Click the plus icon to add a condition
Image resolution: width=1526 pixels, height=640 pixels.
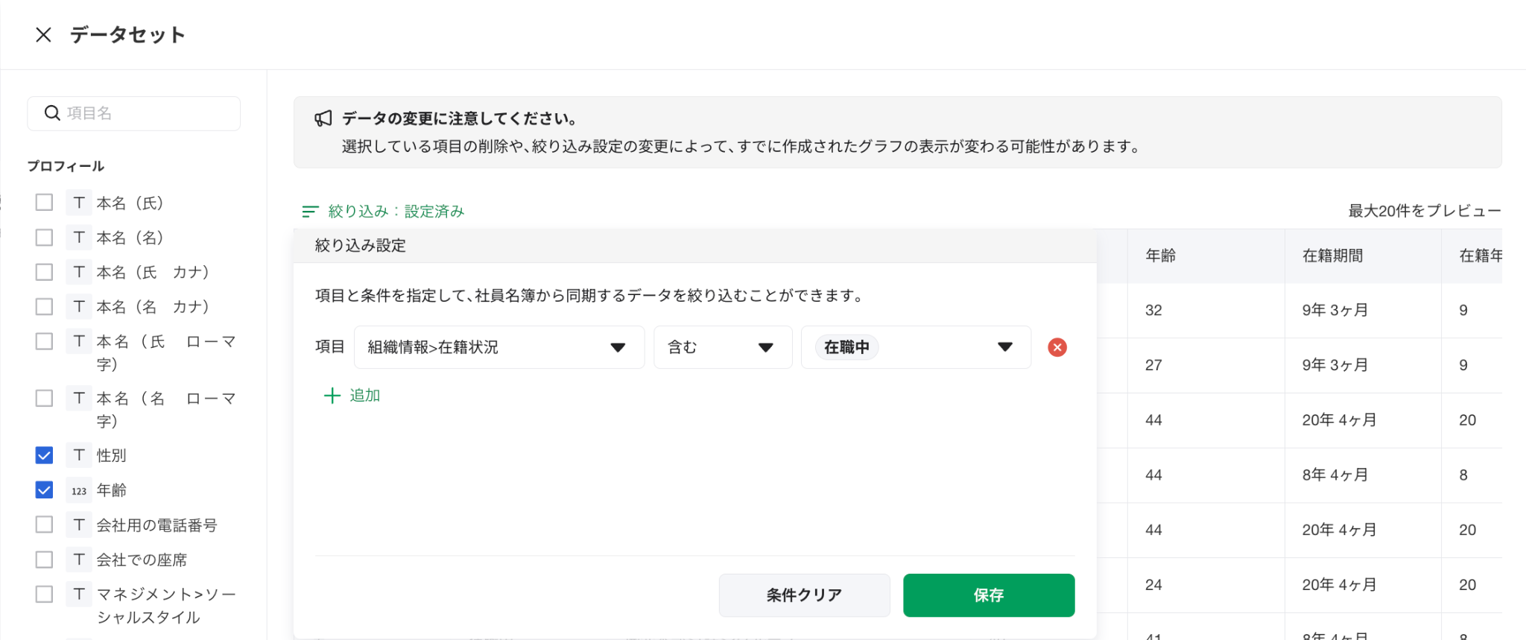tap(332, 396)
